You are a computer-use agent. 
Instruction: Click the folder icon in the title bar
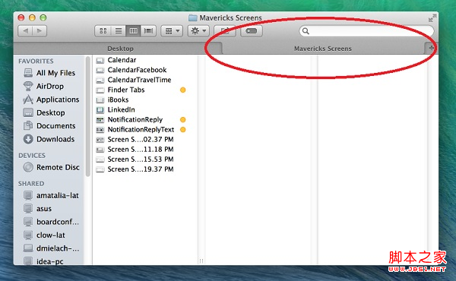tap(192, 17)
